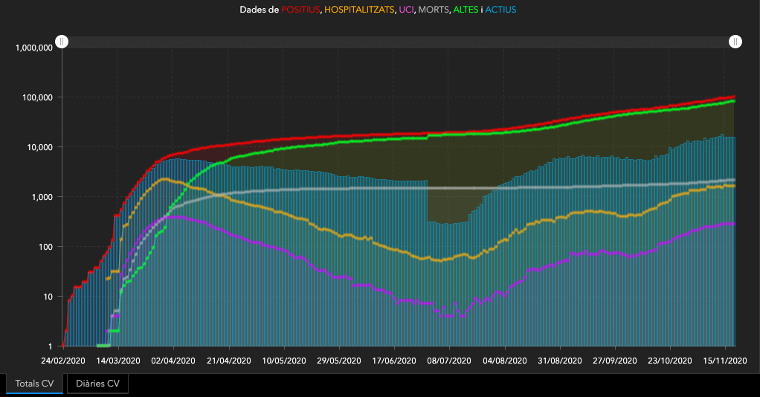Click the 17/06/2020 date label
The image size is (760, 397).
pyautogui.click(x=394, y=361)
